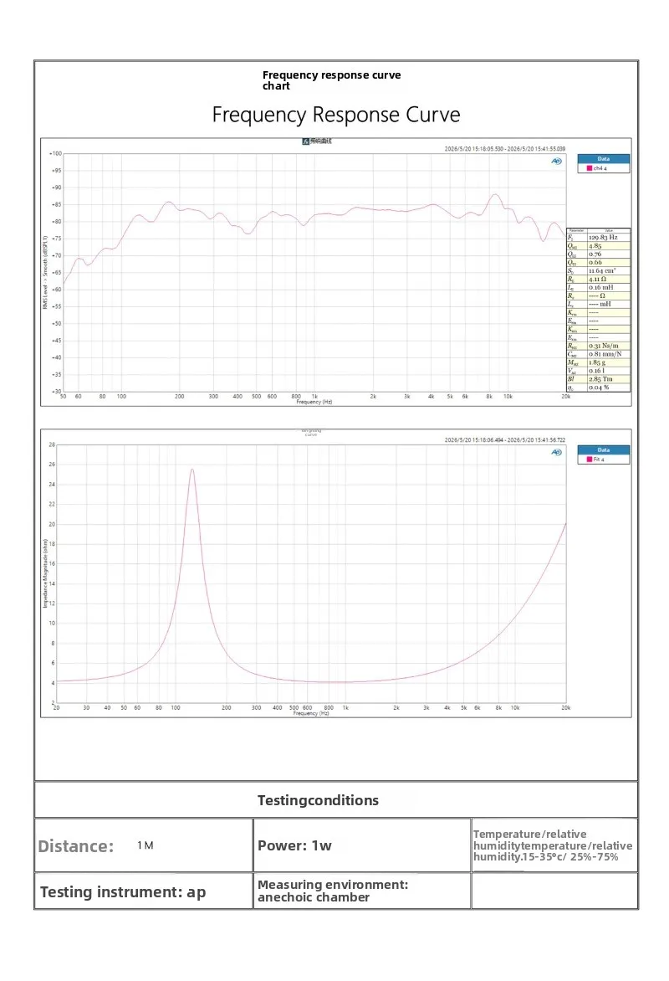This screenshot has height=981, width=669.
Task: Click the timestamp above the frequency response chart
Action: click(504, 149)
